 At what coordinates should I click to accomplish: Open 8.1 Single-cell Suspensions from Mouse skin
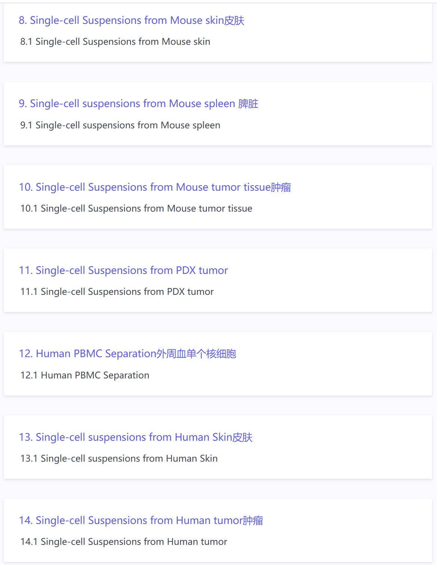(x=115, y=41)
